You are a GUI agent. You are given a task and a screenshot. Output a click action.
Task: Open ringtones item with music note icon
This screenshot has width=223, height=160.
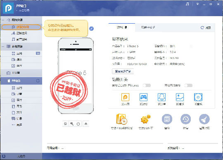coord(21,39)
